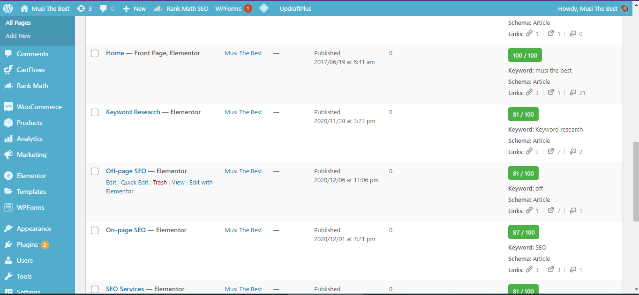Open the New content menu in admin bar
The height and width of the screenshot is (295, 639).
(134, 8)
